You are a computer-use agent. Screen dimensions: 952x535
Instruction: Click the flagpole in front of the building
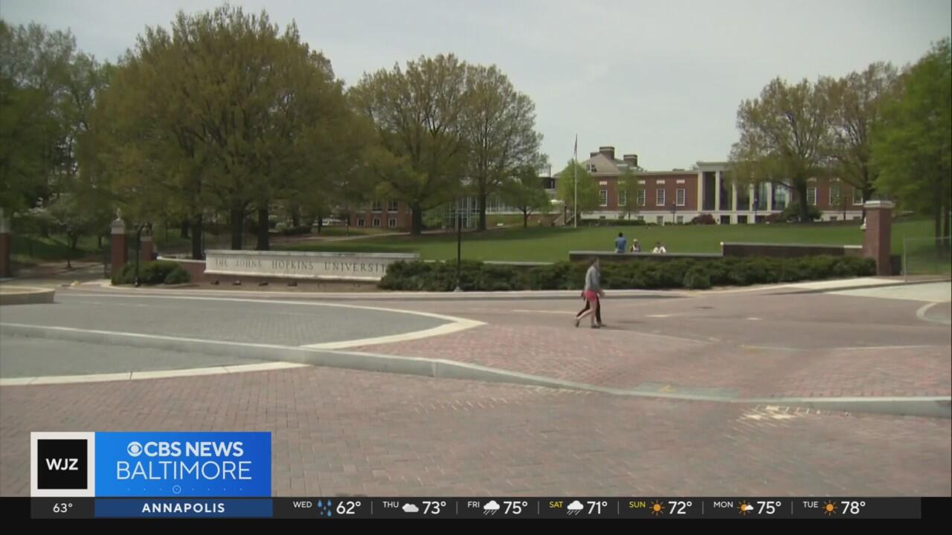575,182
